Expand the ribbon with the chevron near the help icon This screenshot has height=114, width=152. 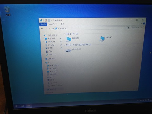[141, 23]
